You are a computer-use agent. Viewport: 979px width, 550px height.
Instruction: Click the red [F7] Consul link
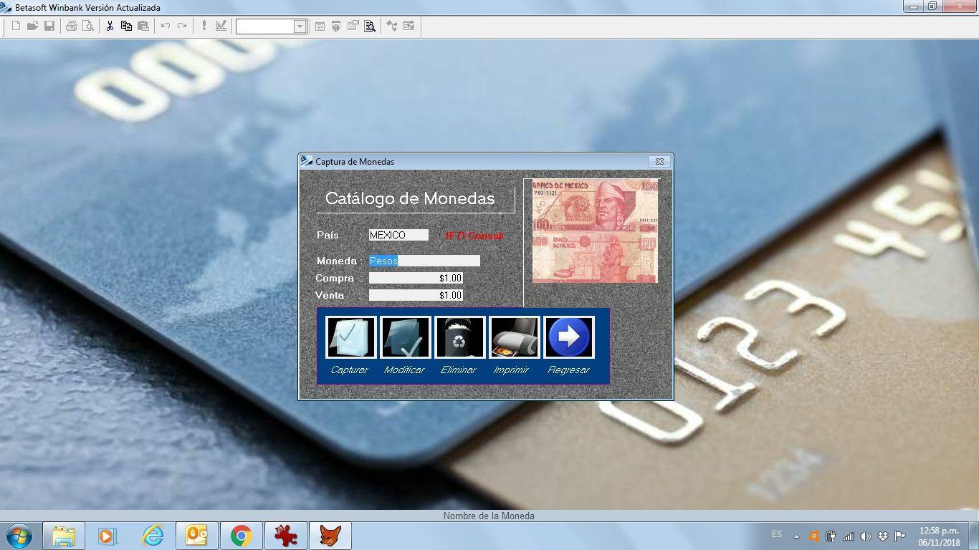(x=474, y=236)
